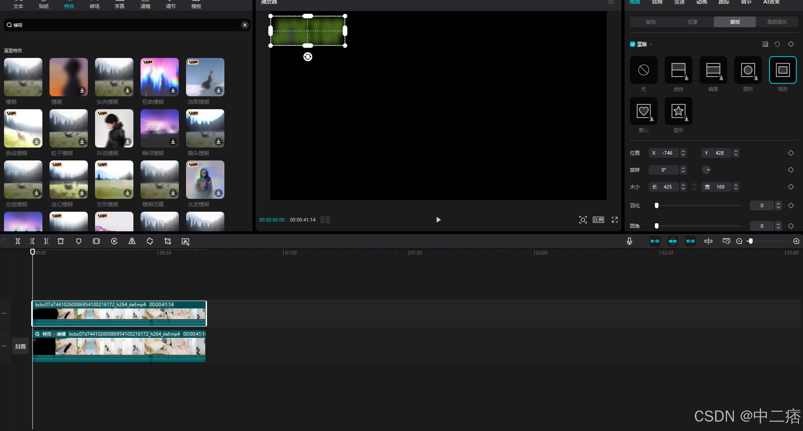Select the 扭曲模糊 effect thumbnail

click(x=160, y=77)
